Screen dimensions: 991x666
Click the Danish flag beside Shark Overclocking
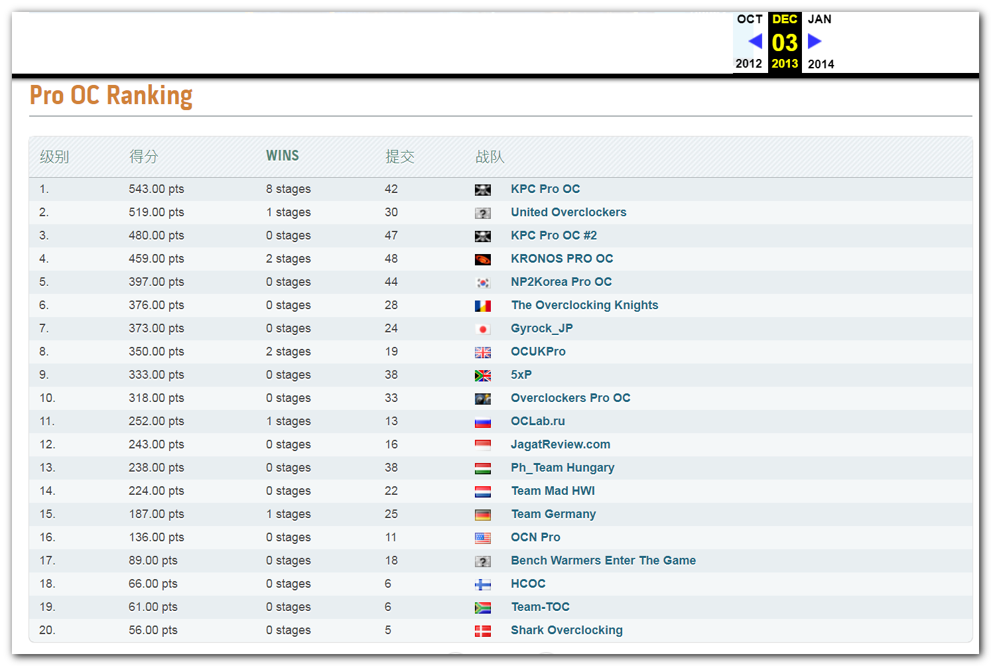click(x=483, y=632)
